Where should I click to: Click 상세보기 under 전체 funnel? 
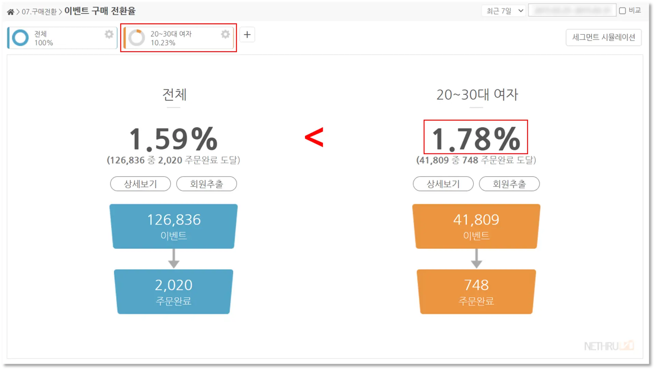click(x=140, y=184)
